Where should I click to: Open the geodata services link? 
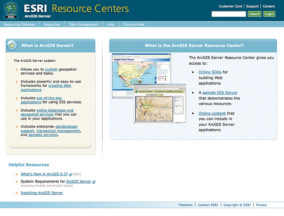43,135
